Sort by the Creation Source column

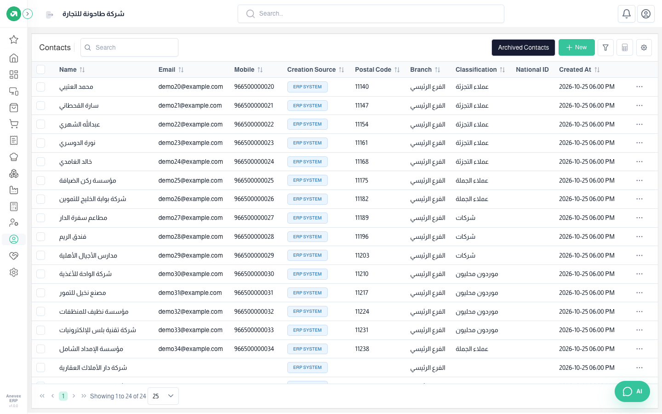pyautogui.click(x=316, y=69)
